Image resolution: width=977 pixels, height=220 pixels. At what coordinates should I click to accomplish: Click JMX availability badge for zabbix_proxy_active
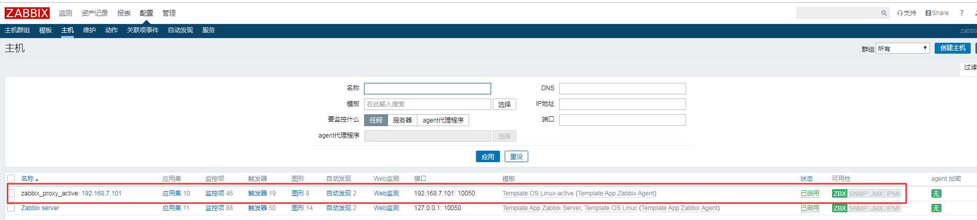tap(877, 193)
